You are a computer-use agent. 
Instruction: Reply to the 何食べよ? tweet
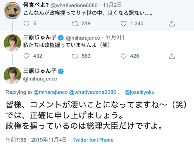click(x=26, y=24)
